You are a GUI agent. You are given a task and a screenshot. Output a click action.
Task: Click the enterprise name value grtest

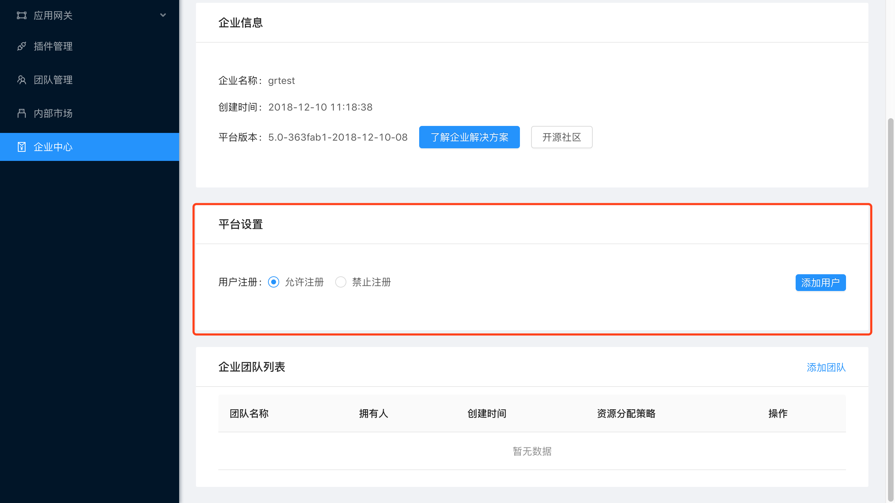point(281,81)
